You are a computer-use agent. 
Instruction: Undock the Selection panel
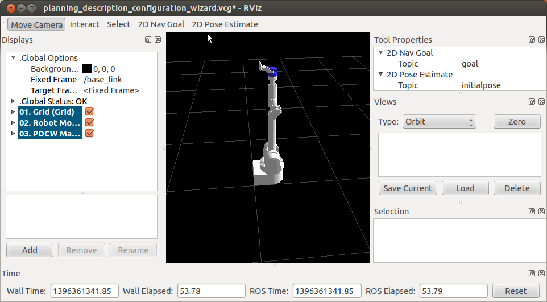point(532,212)
